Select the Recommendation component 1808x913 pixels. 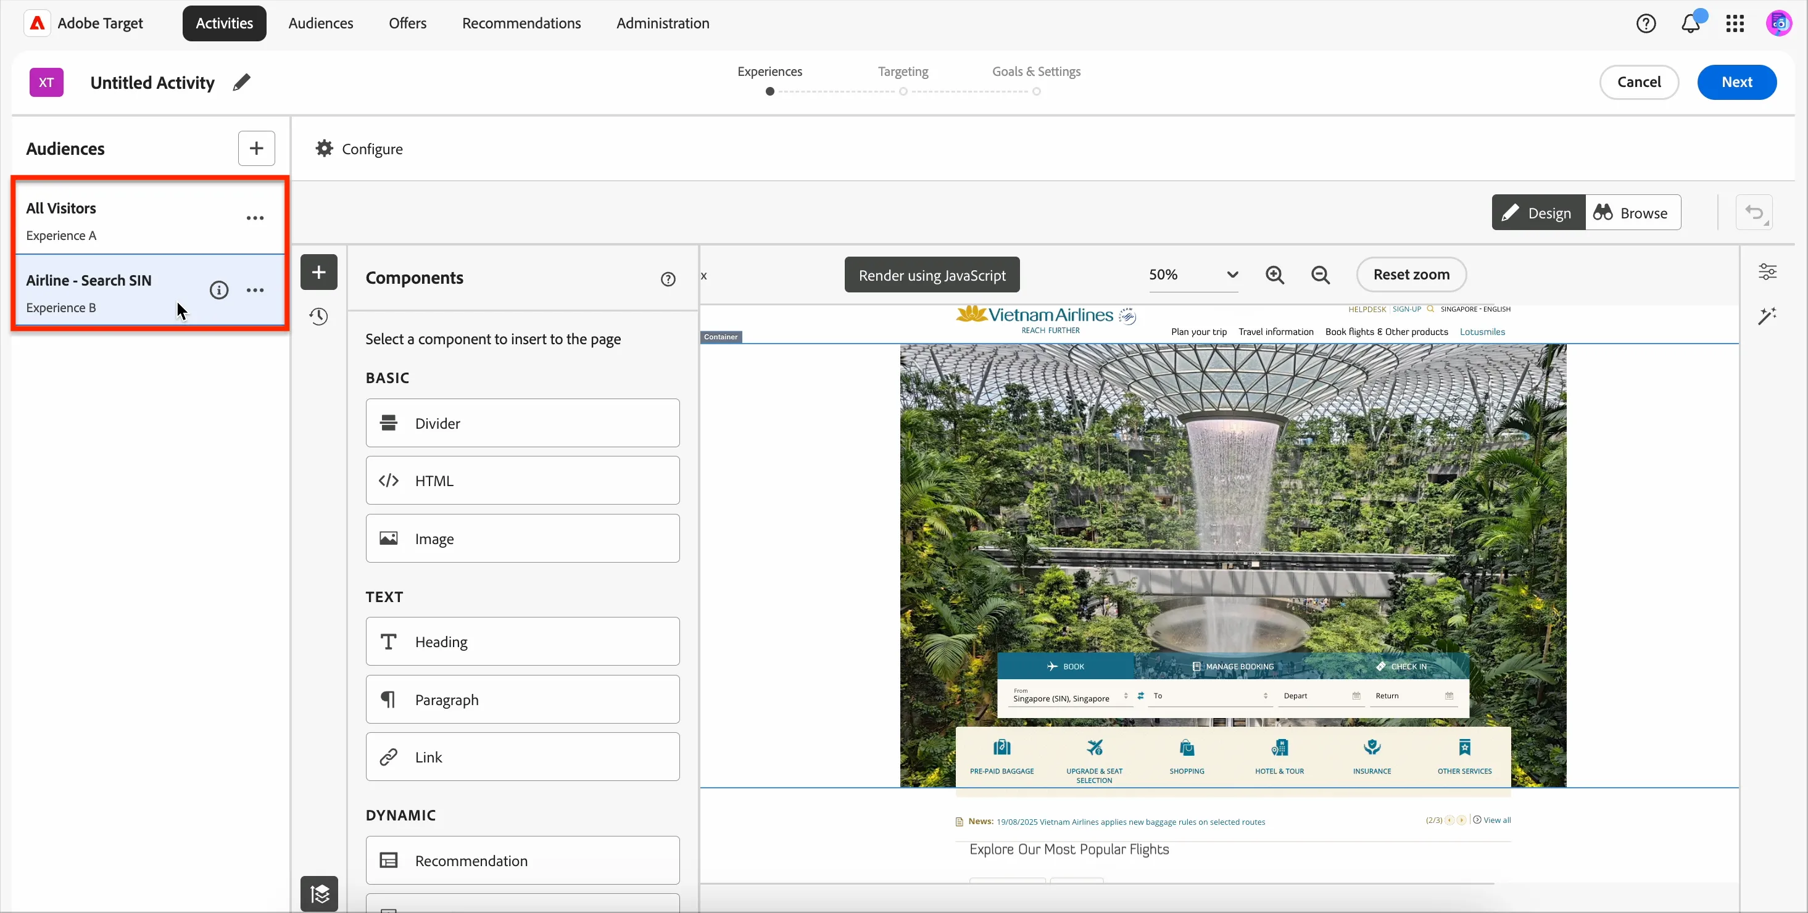point(522,861)
